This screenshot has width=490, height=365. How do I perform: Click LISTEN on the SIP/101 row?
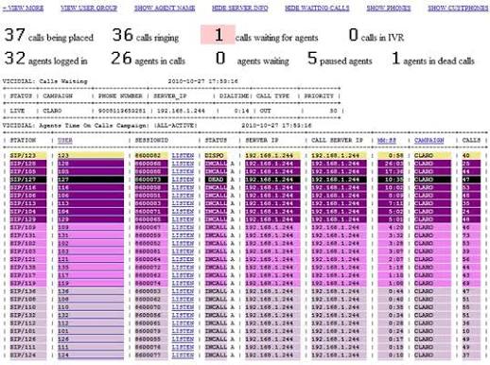click(183, 331)
